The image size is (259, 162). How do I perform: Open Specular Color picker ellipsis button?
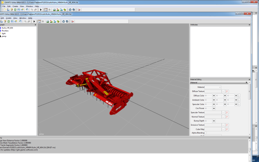(x=239, y=104)
